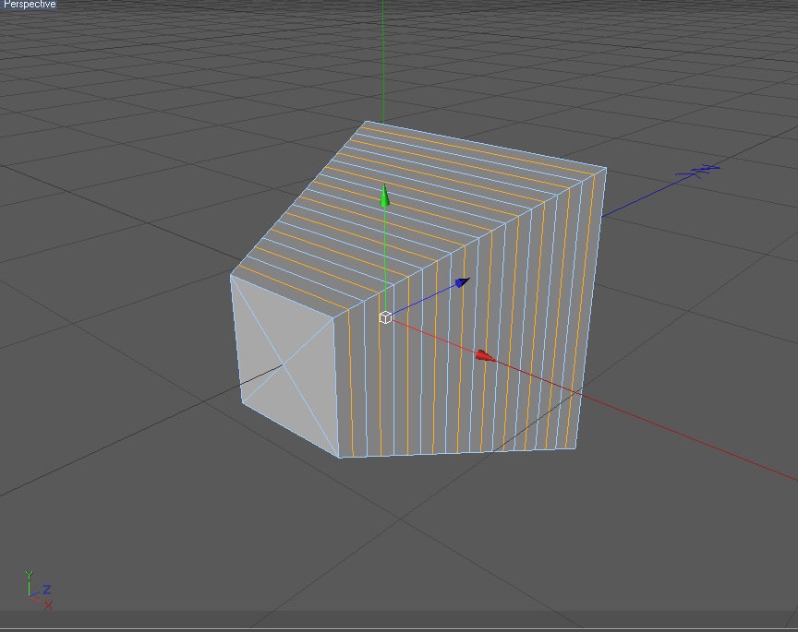Select the light gray end cap face
Screen dimensions: 798x632
click(x=285, y=364)
